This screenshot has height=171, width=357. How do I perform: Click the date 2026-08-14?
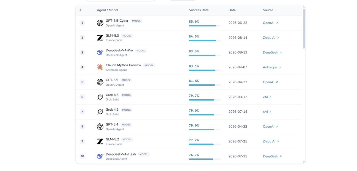coord(238,38)
